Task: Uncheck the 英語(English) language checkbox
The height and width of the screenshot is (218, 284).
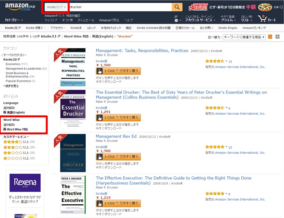Action: coord(5,112)
